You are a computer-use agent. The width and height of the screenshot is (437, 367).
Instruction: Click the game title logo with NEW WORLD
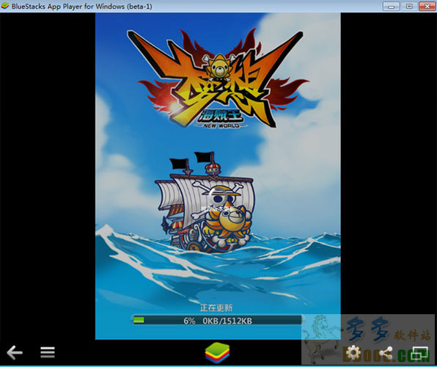[218, 79]
